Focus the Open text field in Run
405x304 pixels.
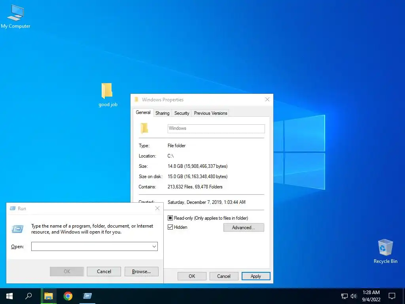[x=94, y=246]
